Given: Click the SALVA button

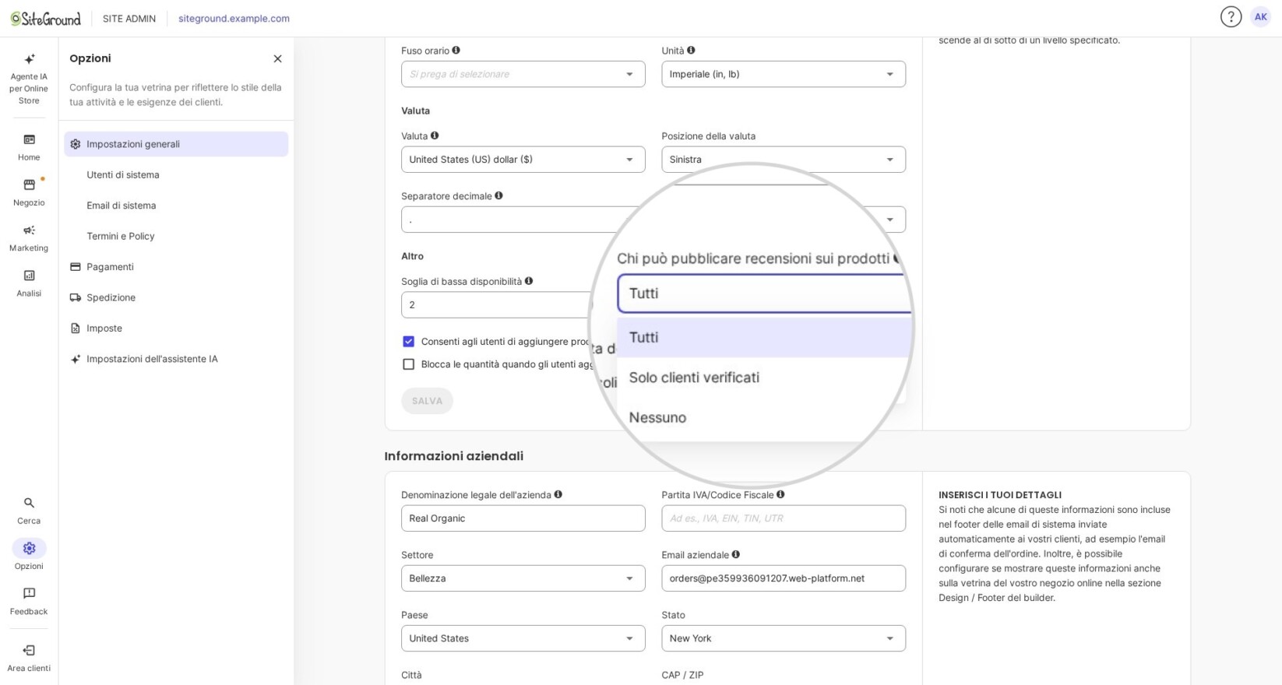Looking at the screenshot, I should pos(427,401).
